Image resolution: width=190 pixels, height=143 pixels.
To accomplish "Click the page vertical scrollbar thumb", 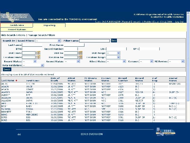I will (x=188, y=58).
